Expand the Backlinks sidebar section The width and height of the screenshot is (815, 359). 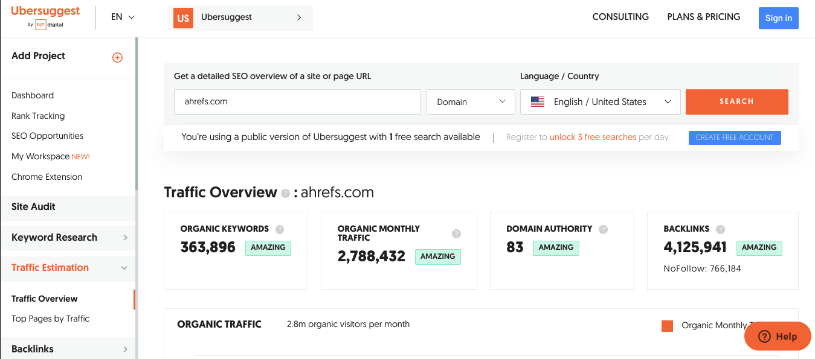[68, 349]
